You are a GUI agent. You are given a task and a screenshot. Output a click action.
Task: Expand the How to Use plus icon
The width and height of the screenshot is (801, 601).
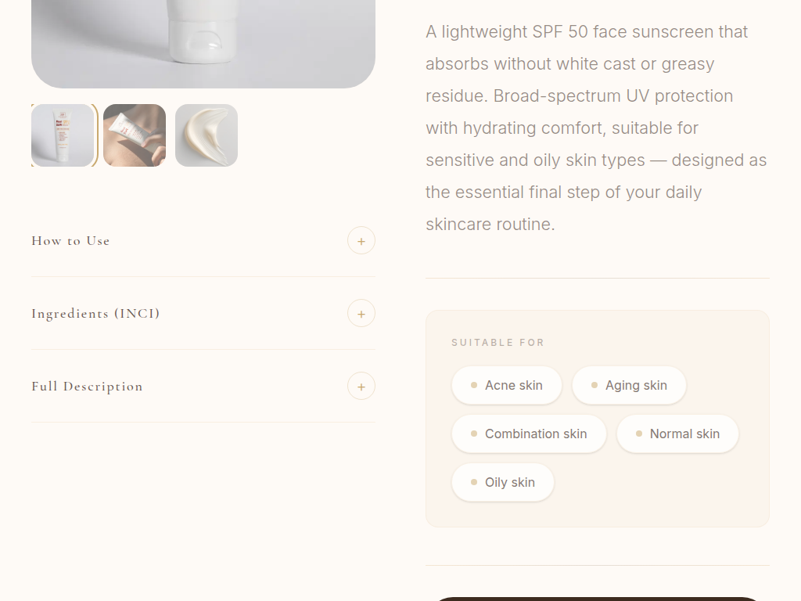pos(361,241)
